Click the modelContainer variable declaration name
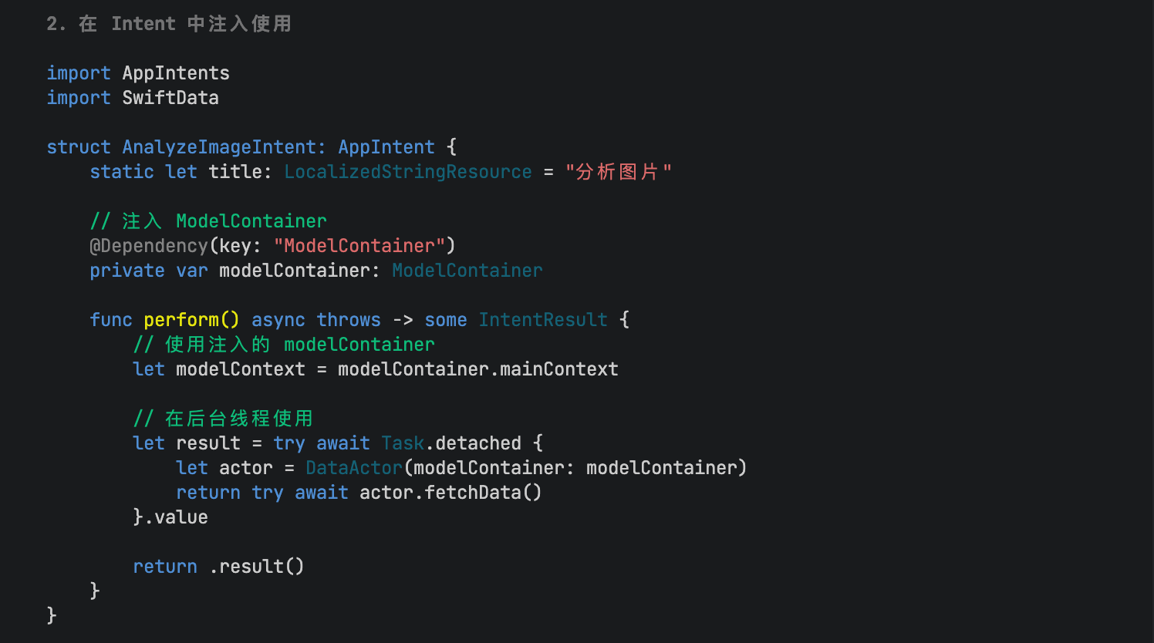The height and width of the screenshot is (643, 1154). tap(295, 271)
